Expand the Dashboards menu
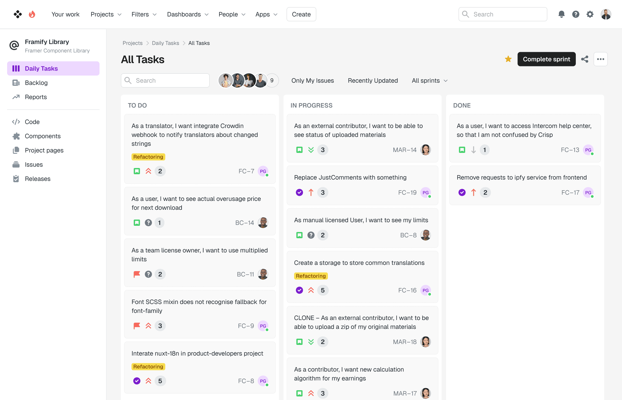622x400 pixels. click(x=187, y=14)
